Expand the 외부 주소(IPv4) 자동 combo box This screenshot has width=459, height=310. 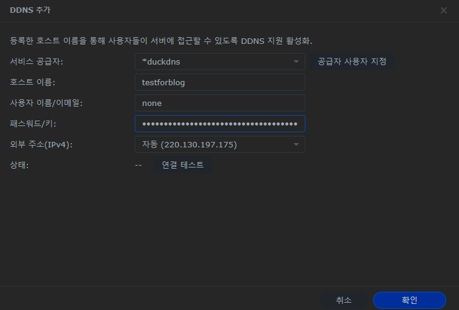pos(213,144)
